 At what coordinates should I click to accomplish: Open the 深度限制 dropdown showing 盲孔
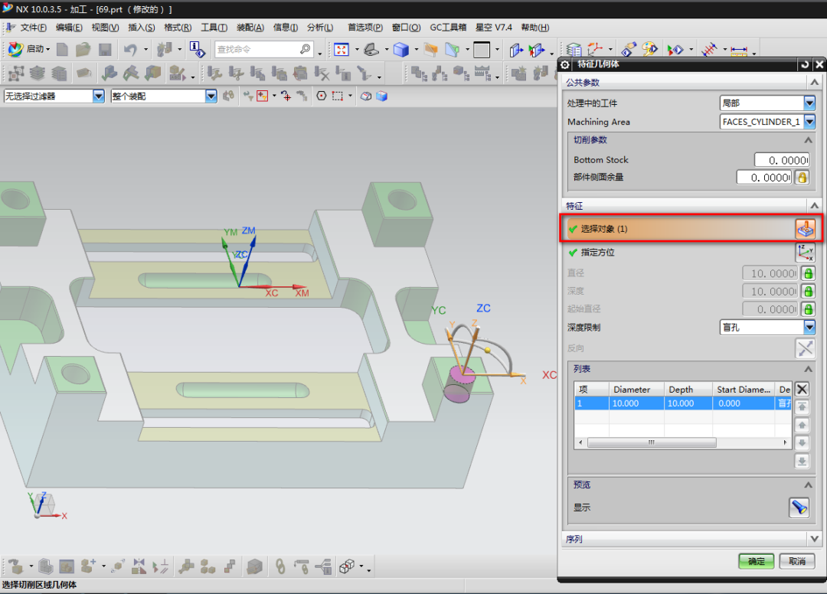809,328
